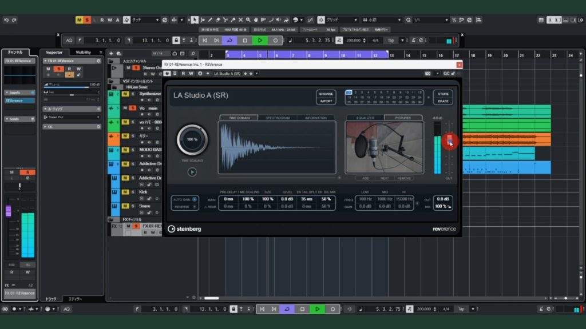
Task: Click the transport Record button
Action: point(275,41)
